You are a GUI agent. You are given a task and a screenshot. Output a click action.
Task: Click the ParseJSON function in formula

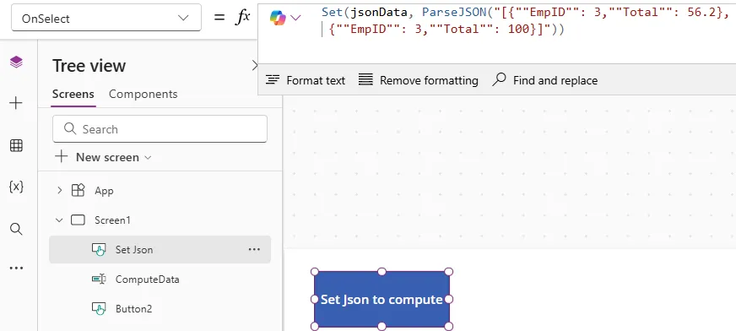coord(454,12)
